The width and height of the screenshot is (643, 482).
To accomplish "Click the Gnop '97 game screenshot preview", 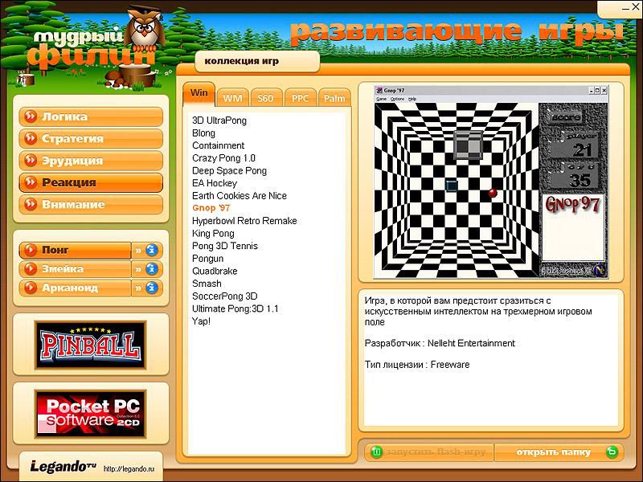I will pyautogui.click(x=489, y=182).
